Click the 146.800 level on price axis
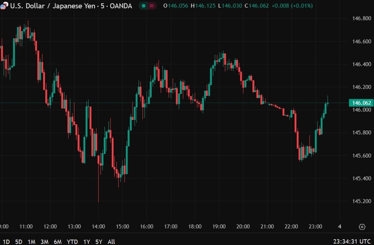The width and height of the screenshot is (374, 245). [361, 19]
